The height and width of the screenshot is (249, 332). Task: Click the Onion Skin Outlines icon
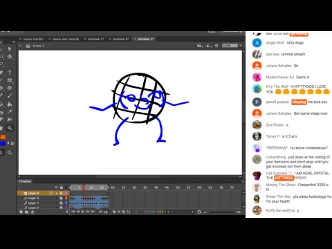[x=119, y=212]
